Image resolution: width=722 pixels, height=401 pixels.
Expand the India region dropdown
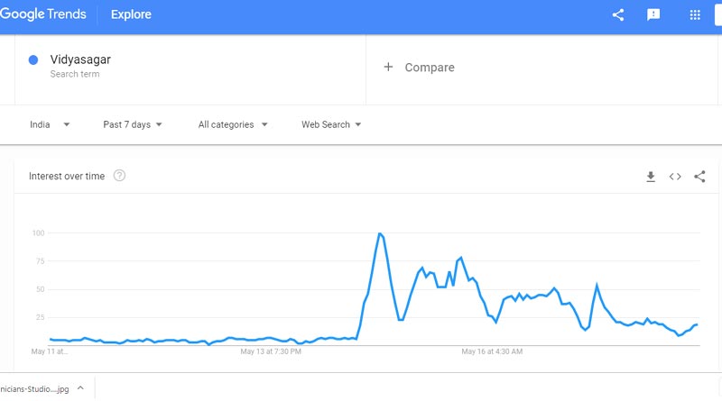pos(50,124)
